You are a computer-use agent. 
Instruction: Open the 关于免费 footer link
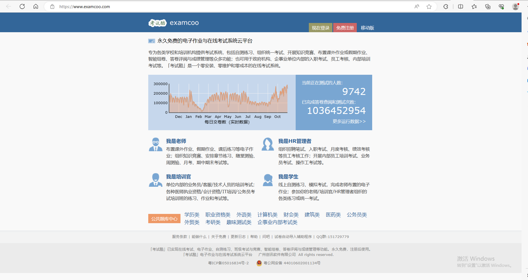point(219,237)
